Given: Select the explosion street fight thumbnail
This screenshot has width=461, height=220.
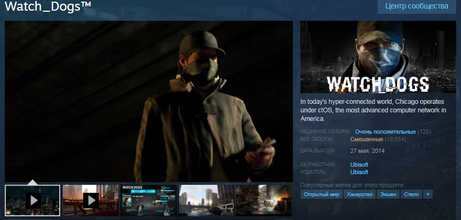Looking at the screenshot, I should pos(264,201).
